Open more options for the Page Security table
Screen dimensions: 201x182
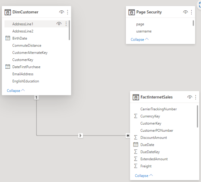[x=191, y=12]
